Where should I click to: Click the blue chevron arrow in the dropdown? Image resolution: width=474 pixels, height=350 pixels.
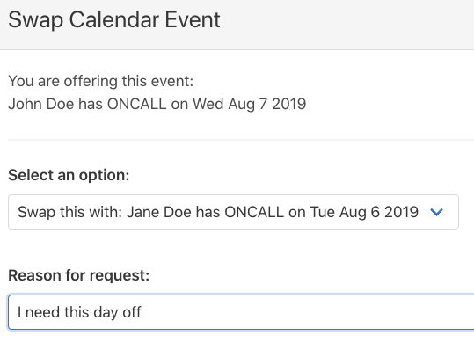436,212
